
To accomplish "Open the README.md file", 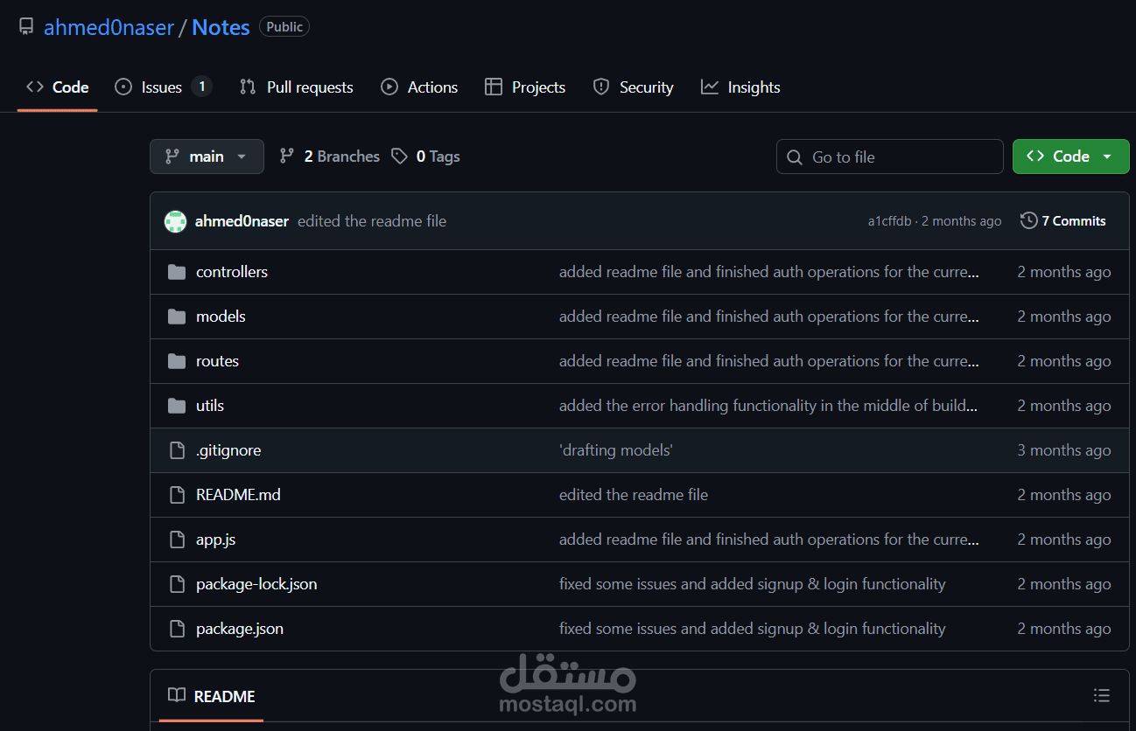I will (x=238, y=495).
